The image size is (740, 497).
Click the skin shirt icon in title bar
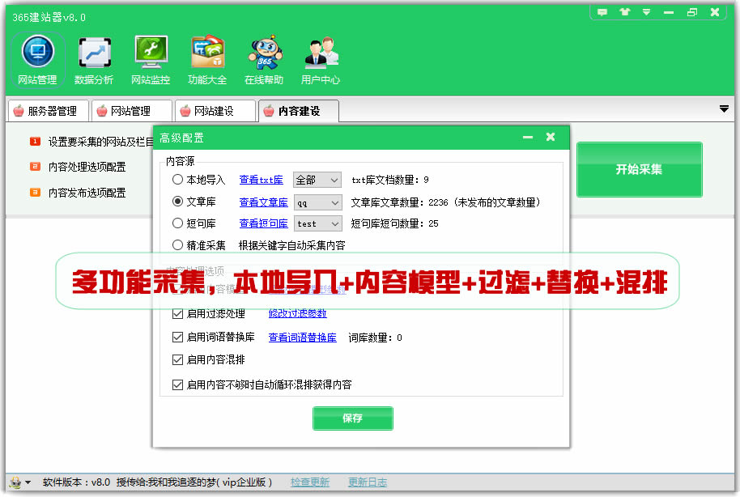[x=623, y=12]
